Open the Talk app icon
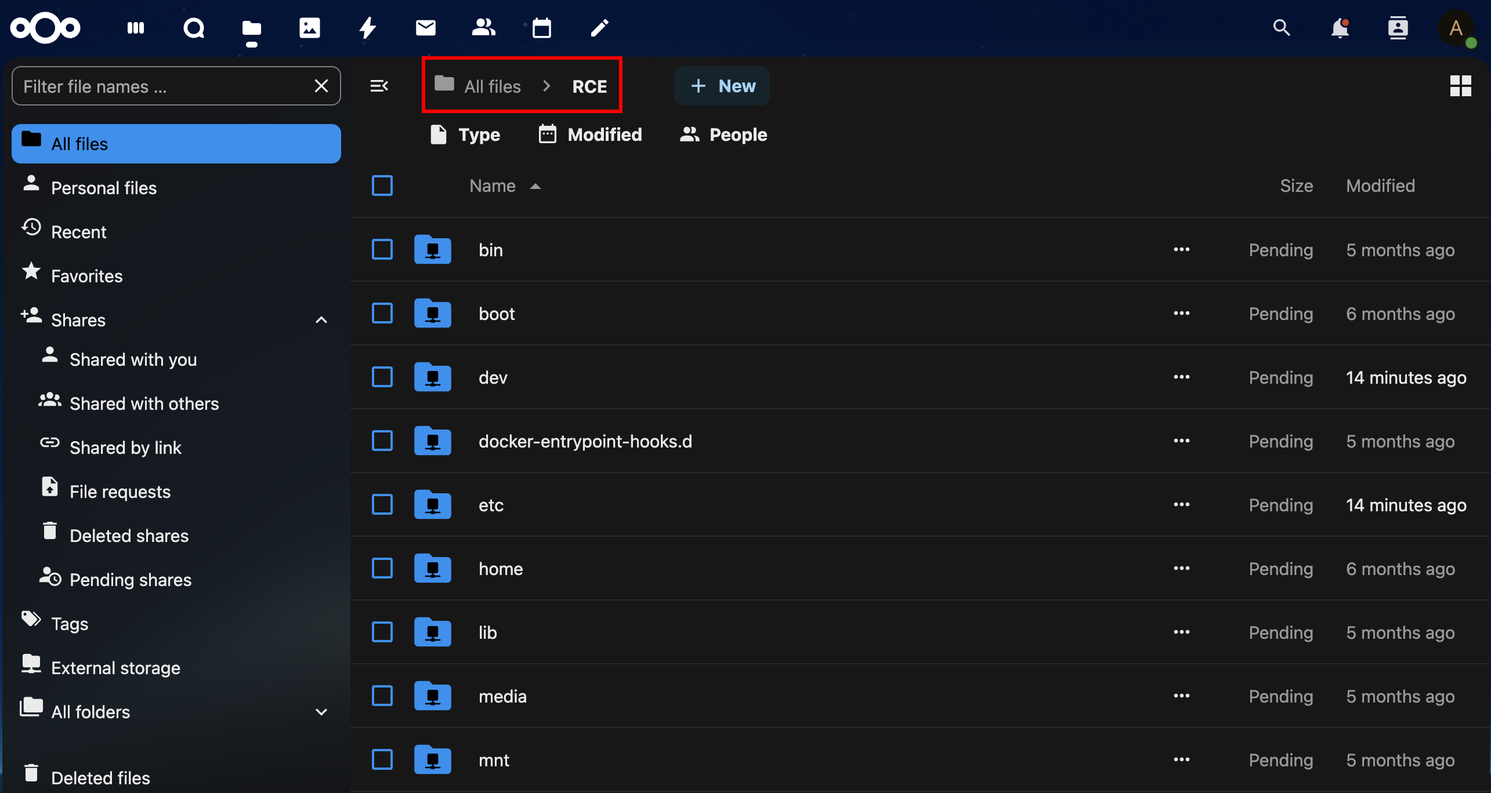 [x=194, y=28]
